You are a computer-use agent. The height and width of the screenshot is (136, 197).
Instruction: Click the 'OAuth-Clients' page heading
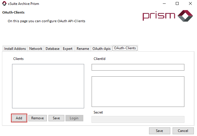(x=13, y=12)
